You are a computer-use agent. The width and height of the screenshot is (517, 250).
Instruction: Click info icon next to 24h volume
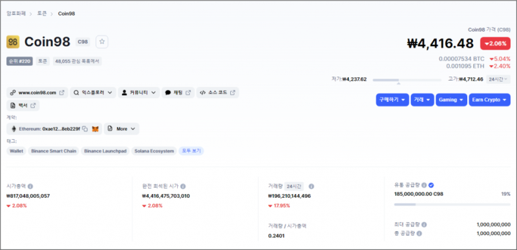[x=311, y=186]
